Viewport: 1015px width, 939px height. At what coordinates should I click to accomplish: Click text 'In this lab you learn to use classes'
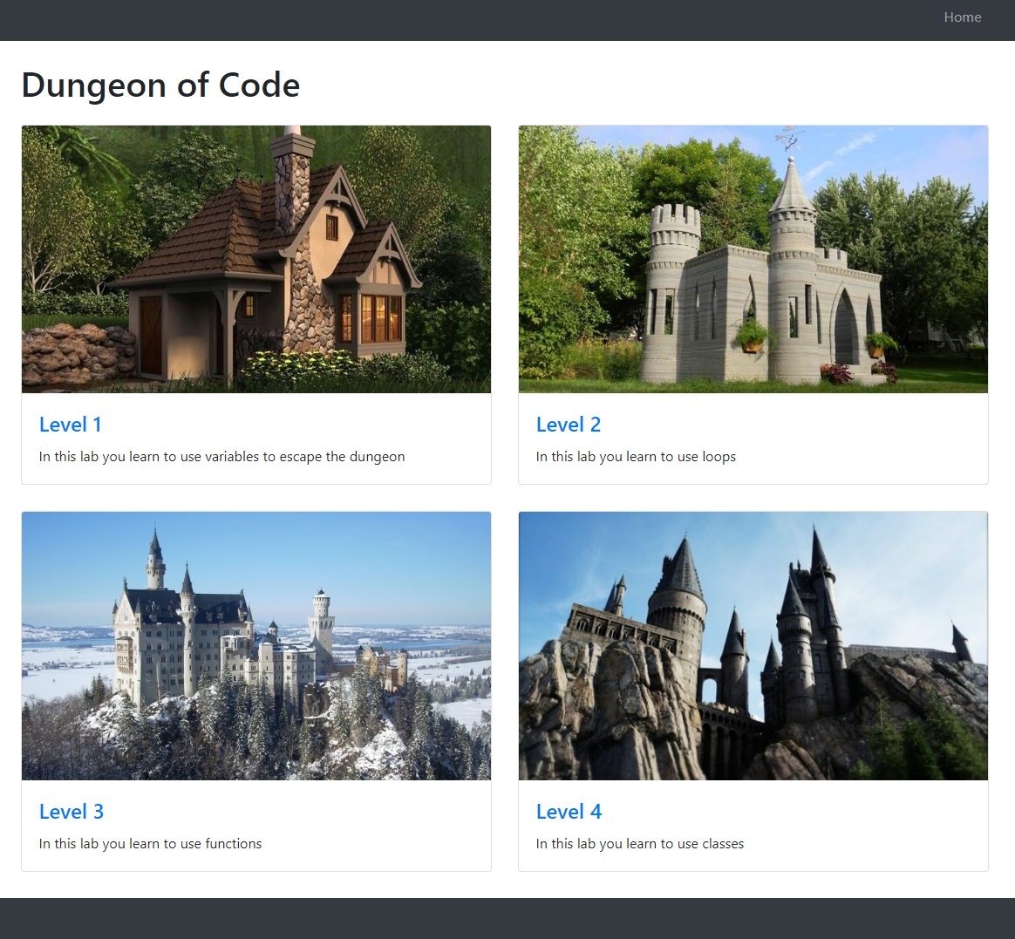[x=639, y=844]
